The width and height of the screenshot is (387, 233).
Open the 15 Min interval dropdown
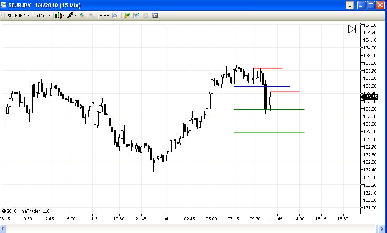pos(41,15)
